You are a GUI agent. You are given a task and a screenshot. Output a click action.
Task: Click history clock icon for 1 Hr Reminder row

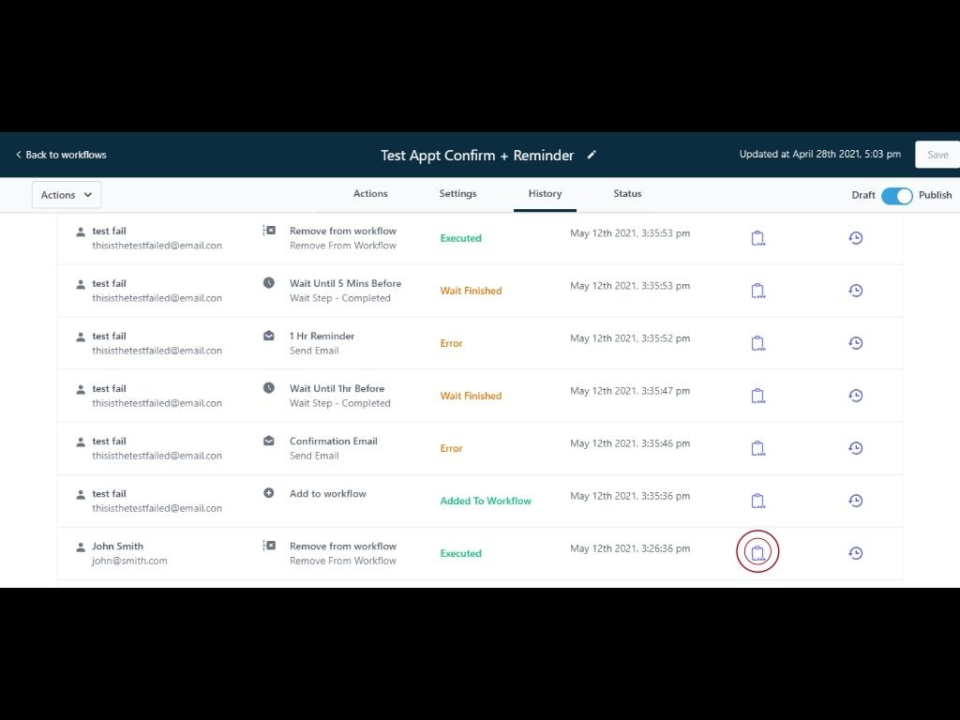click(x=856, y=343)
